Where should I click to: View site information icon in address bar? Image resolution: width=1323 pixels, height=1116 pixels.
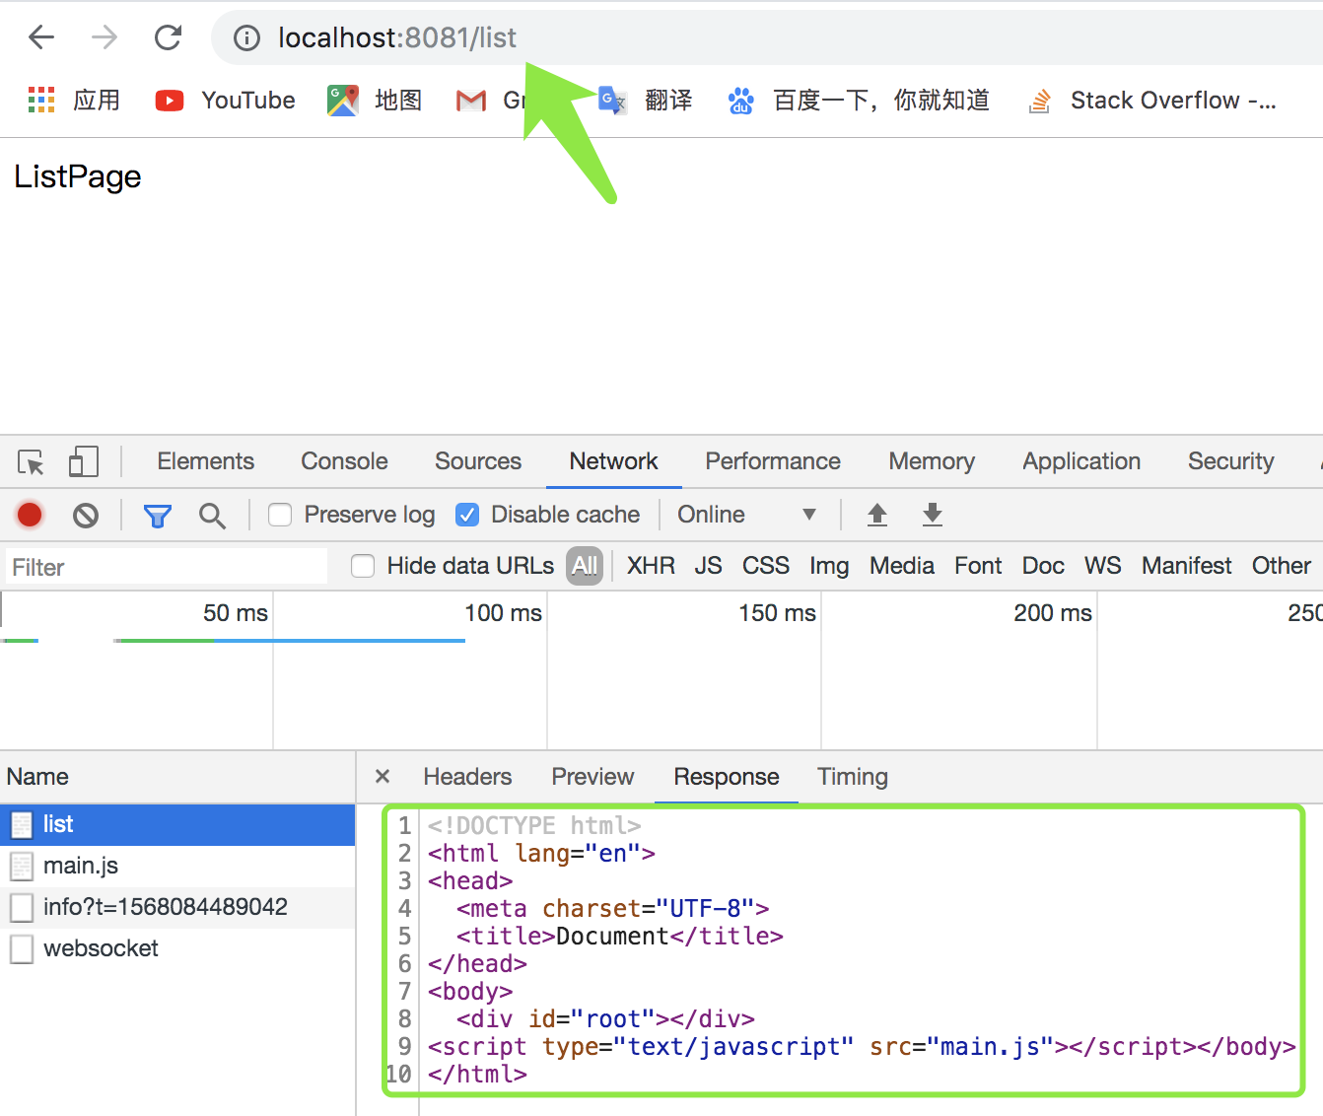click(246, 37)
